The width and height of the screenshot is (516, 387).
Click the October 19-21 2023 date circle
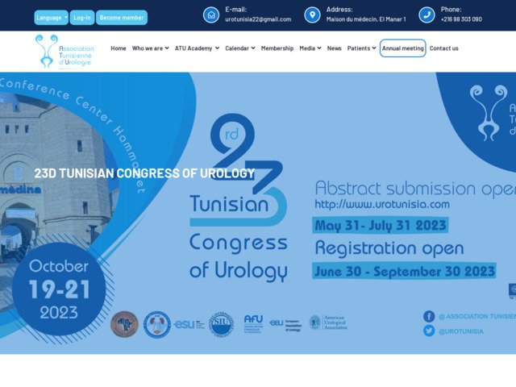[x=59, y=289]
